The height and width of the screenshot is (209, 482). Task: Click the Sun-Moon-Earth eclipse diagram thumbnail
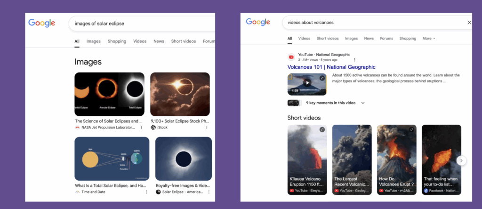pos(112,159)
